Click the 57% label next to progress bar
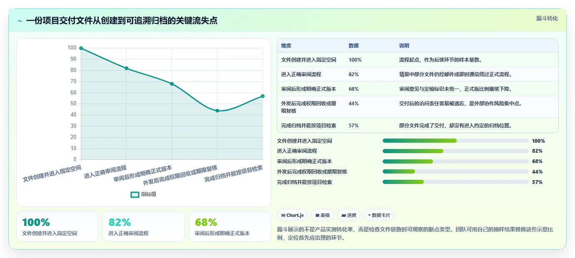This screenshot has height=258, width=575. pyautogui.click(x=537, y=182)
